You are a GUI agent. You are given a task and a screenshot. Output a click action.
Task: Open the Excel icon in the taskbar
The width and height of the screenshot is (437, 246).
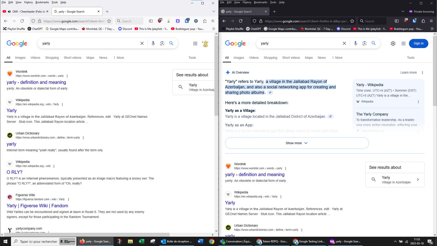pos(141,241)
